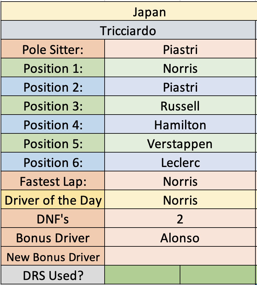
Task: Select Piastri in Pole Sitter row
Action: coord(180,49)
